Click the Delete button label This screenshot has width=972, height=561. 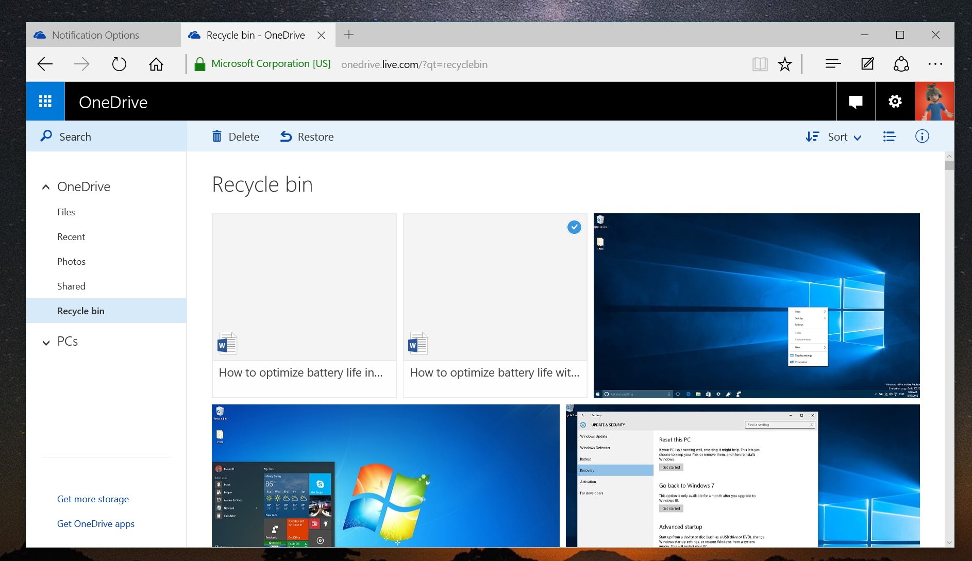[x=244, y=137]
